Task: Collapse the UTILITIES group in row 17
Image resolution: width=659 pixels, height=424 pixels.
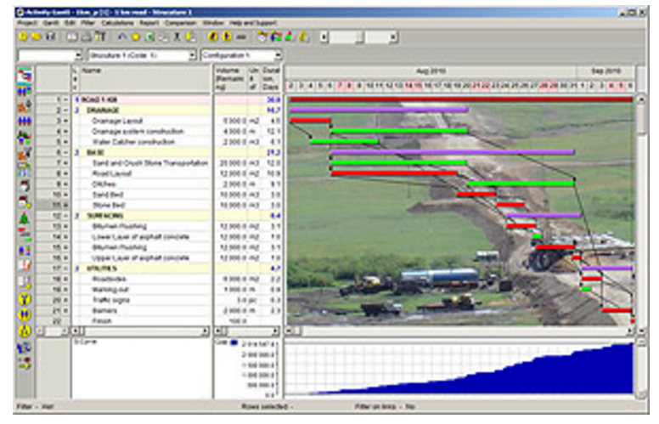Action: pos(66,269)
